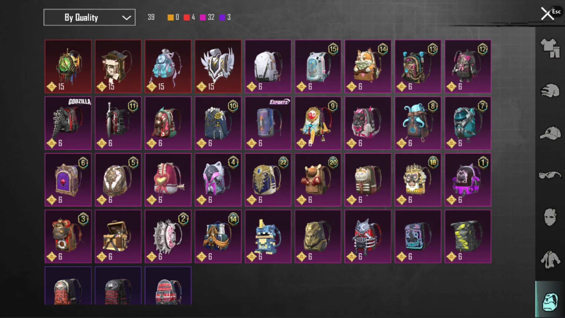This screenshot has height=318, width=565.
Task: Filter by the red quality swatch
Action: 187,17
